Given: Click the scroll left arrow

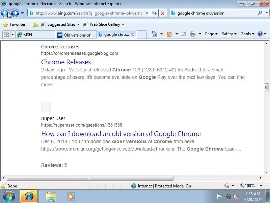Looking at the screenshot, I should (3, 178).
